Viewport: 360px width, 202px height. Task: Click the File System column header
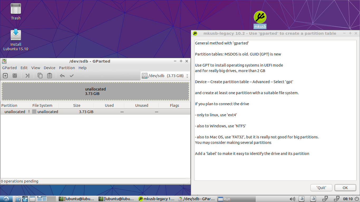point(45,105)
